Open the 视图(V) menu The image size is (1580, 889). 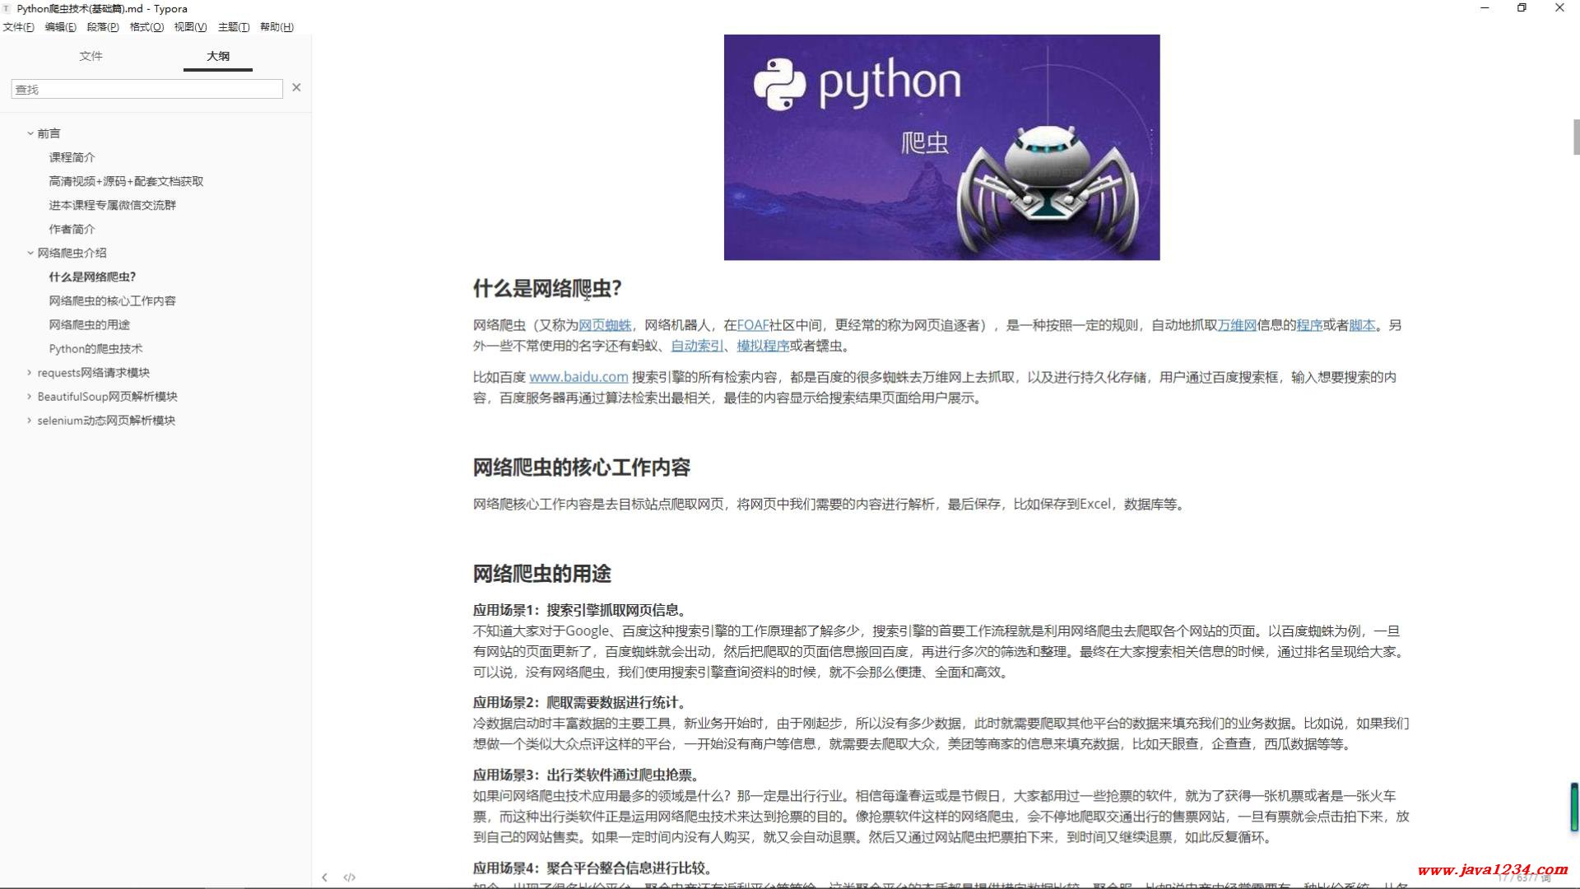coord(190,27)
